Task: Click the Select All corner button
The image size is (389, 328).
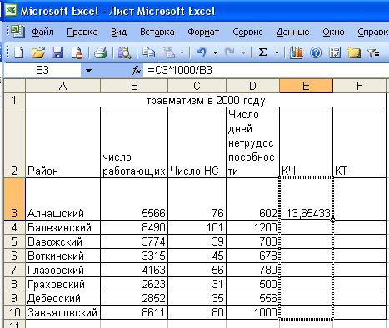Action: coord(14,86)
